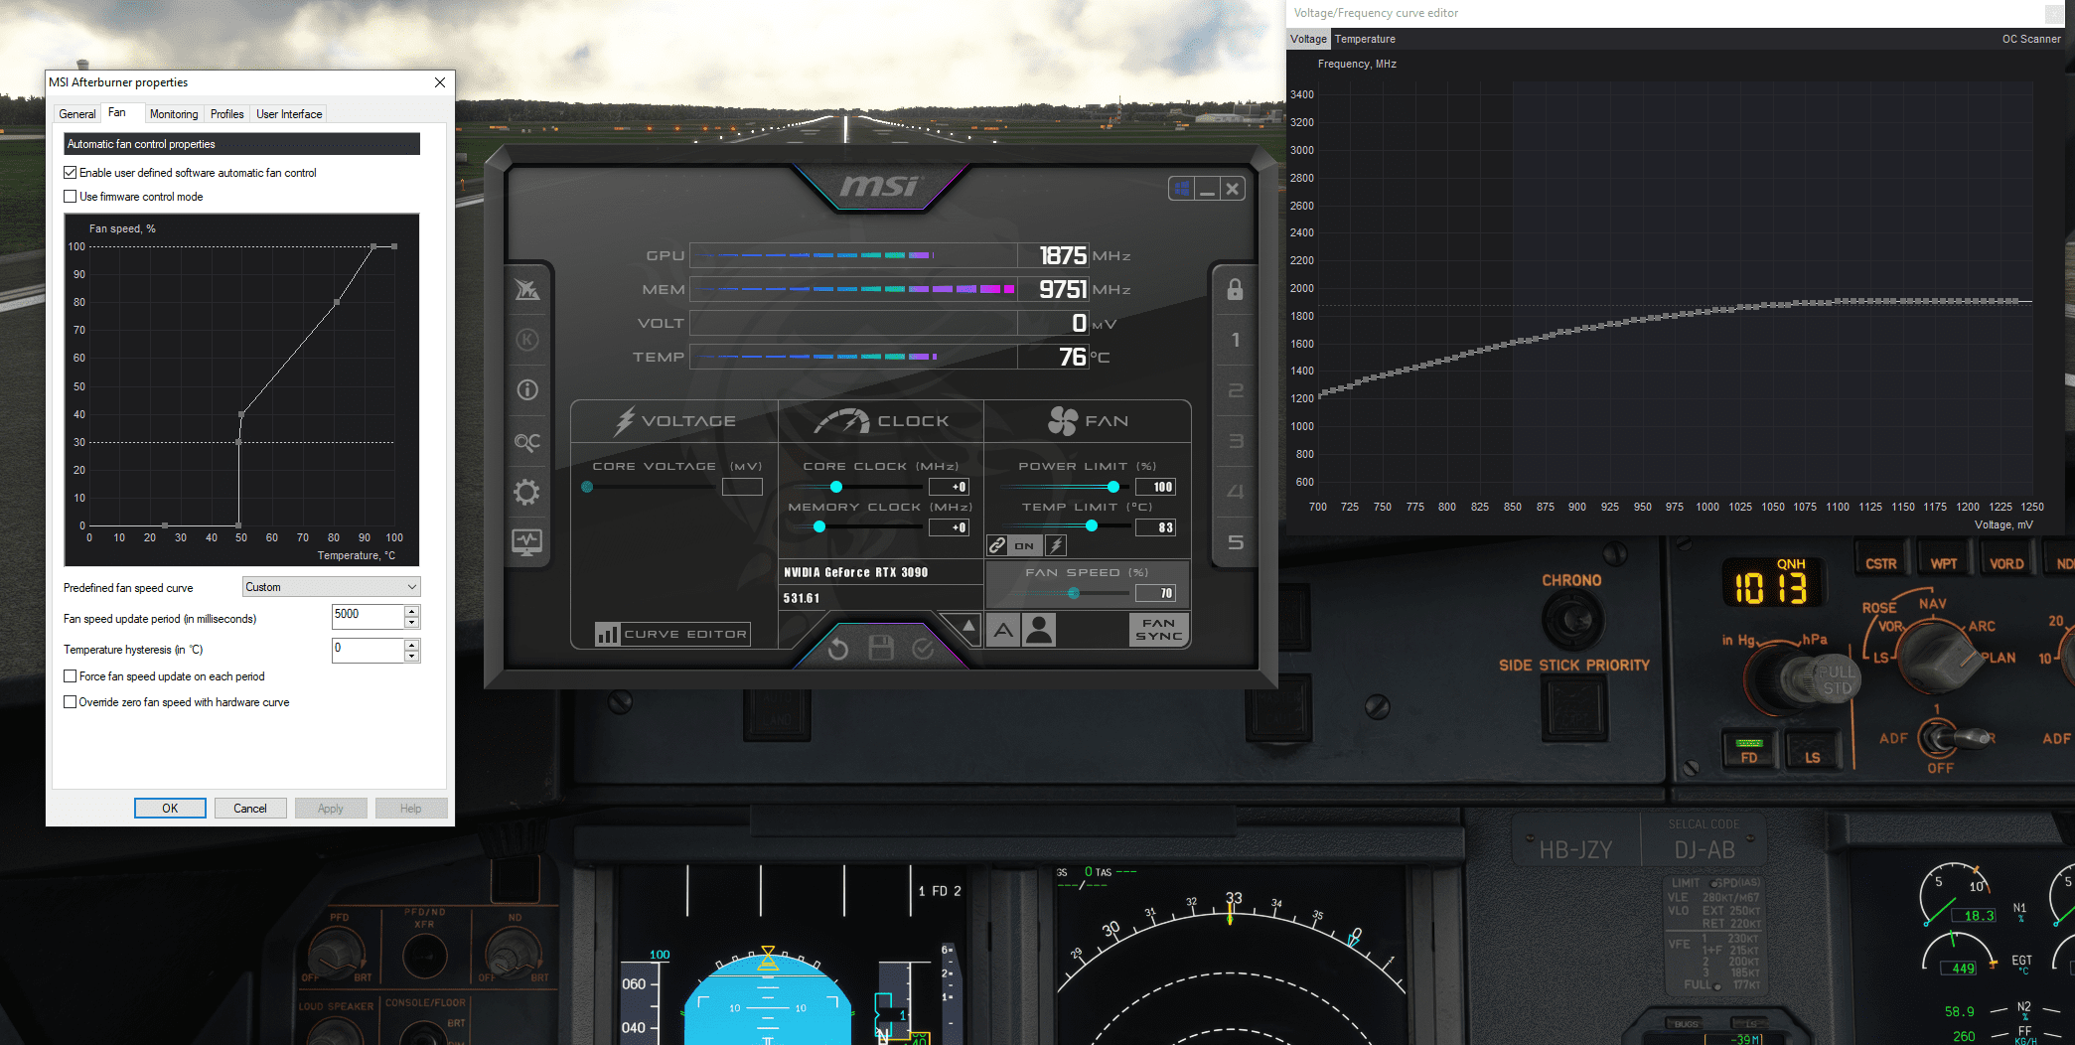Image resolution: width=2075 pixels, height=1045 pixels.
Task: Select Temperature tab in curve editor
Action: pyautogui.click(x=1365, y=39)
